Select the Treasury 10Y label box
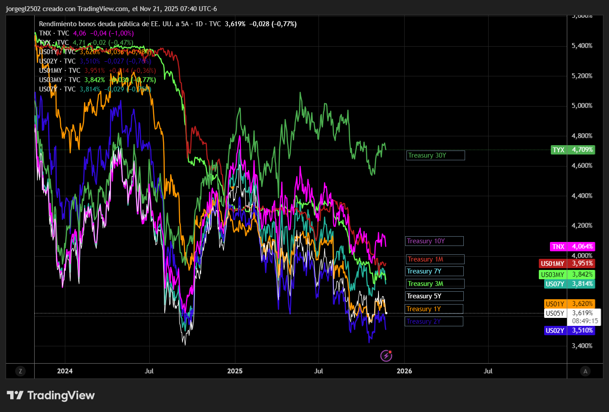This screenshot has width=609, height=412. pyautogui.click(x=434, y=241)
